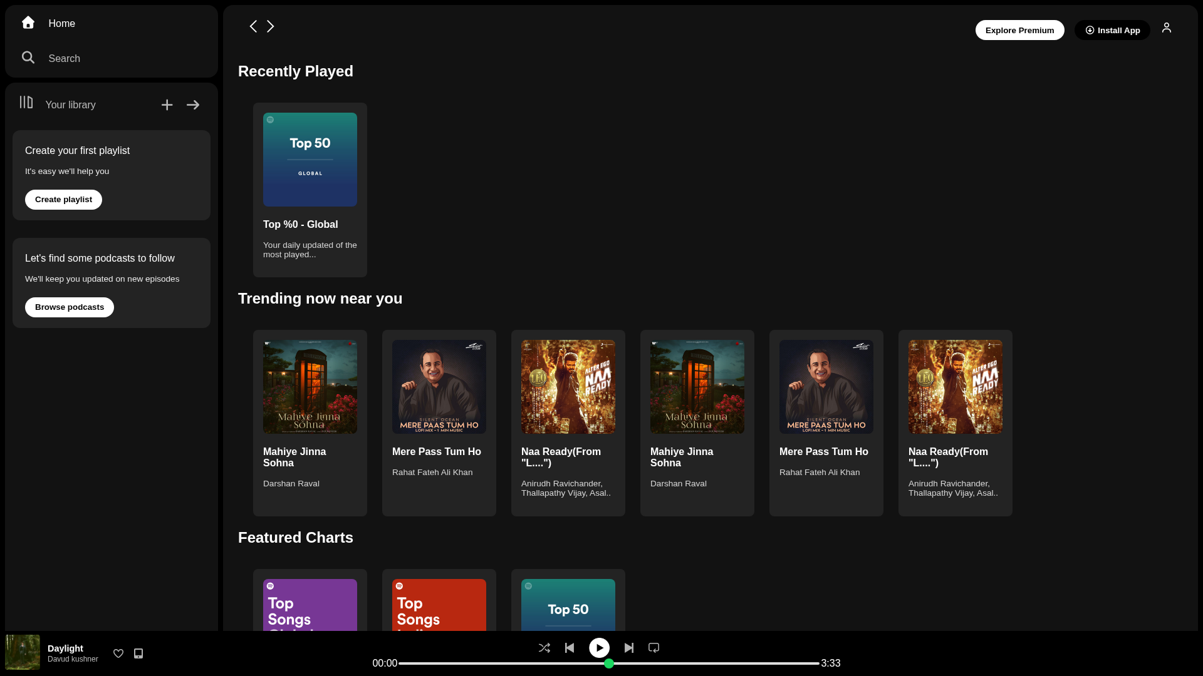
Task: Toggle repeat mode
Action: [654, 648]
